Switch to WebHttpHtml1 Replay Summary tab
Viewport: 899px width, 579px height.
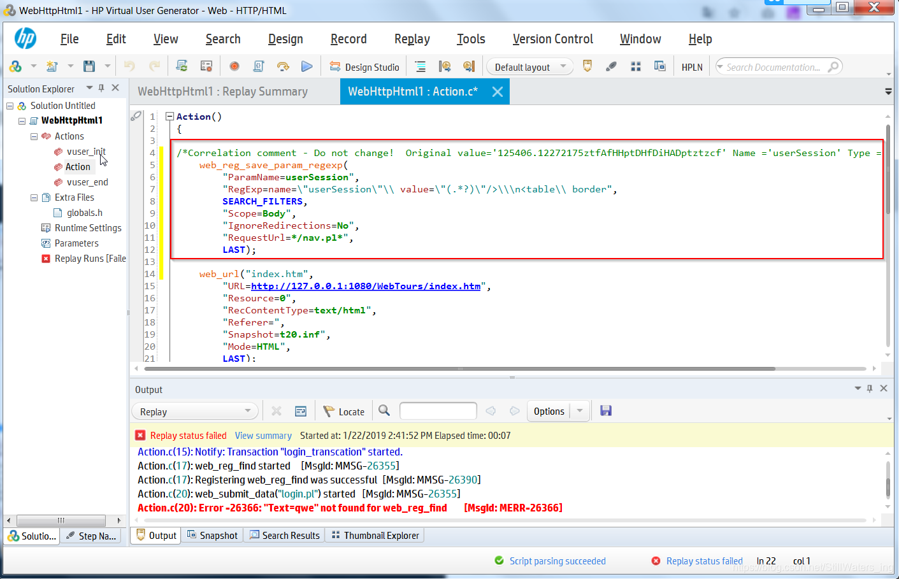[222, 92]
